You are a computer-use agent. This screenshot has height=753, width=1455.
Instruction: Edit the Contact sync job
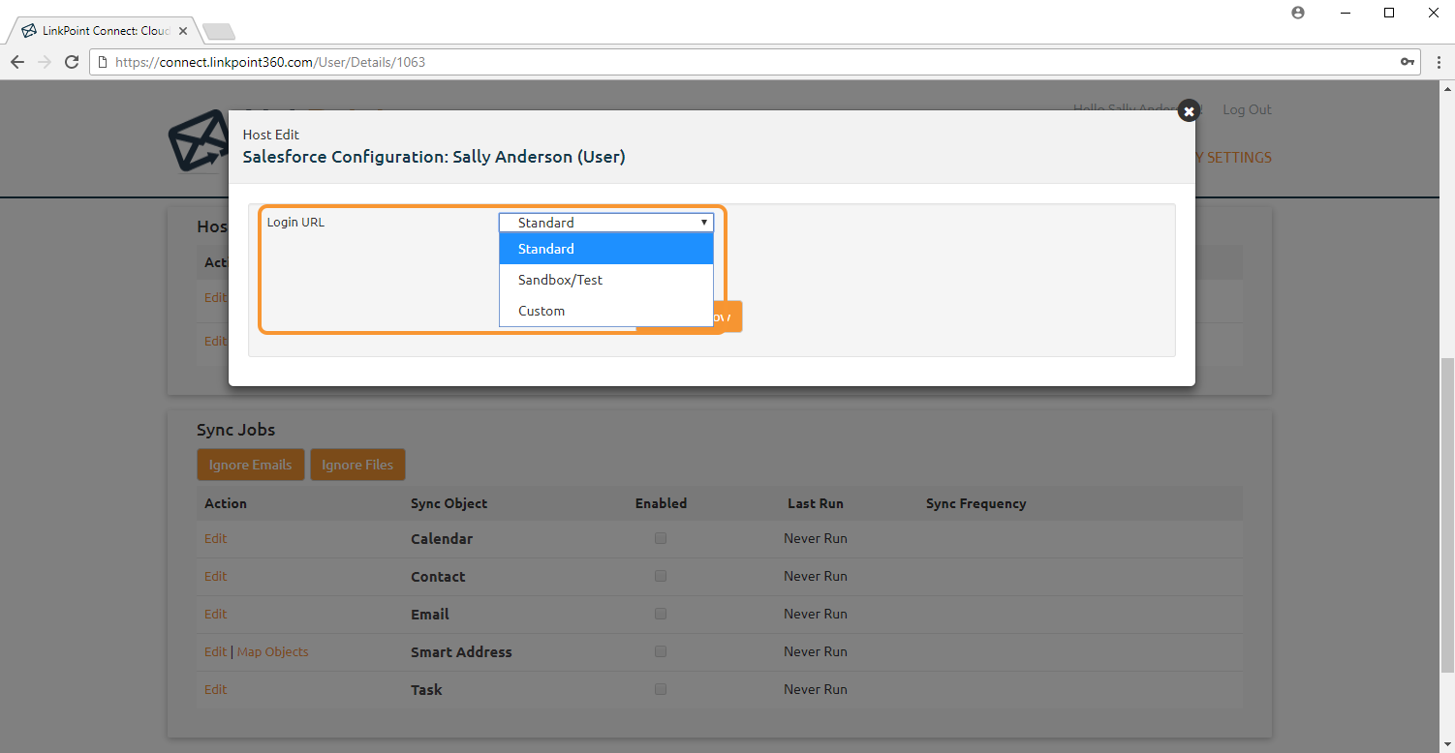(215, 576)
